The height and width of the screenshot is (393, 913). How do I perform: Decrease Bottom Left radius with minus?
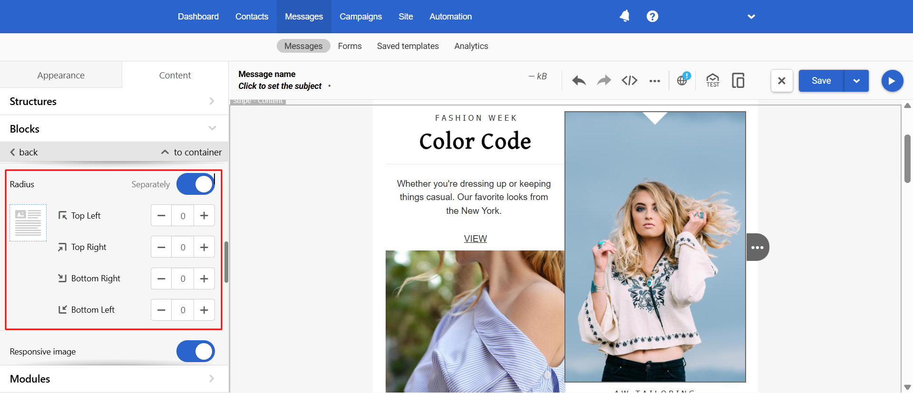pos(161,310)
